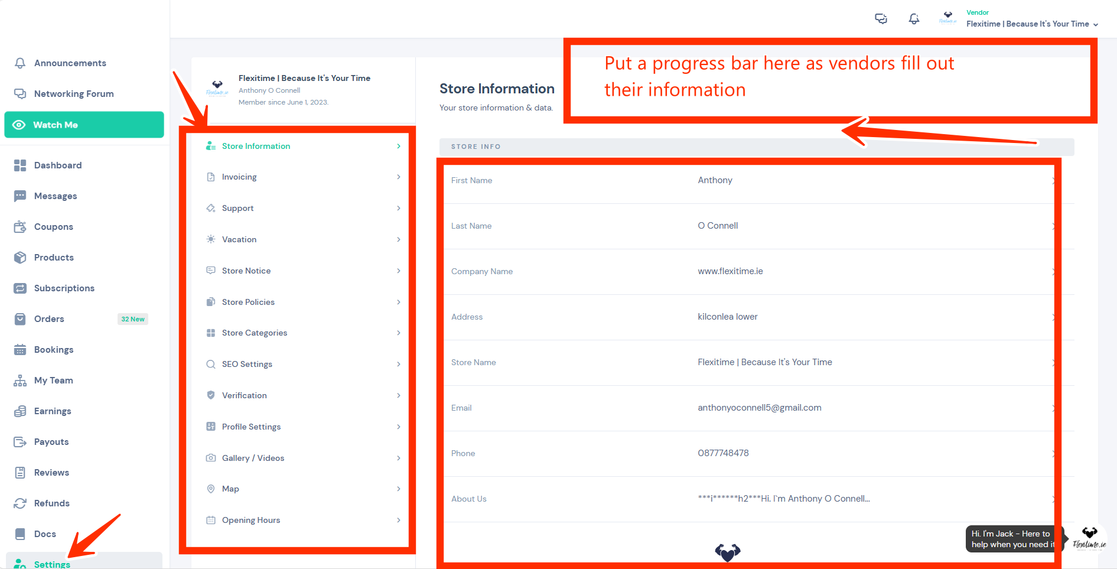Click the Reviews clipboard icon

pyautogui.click(x=20, y=473)
